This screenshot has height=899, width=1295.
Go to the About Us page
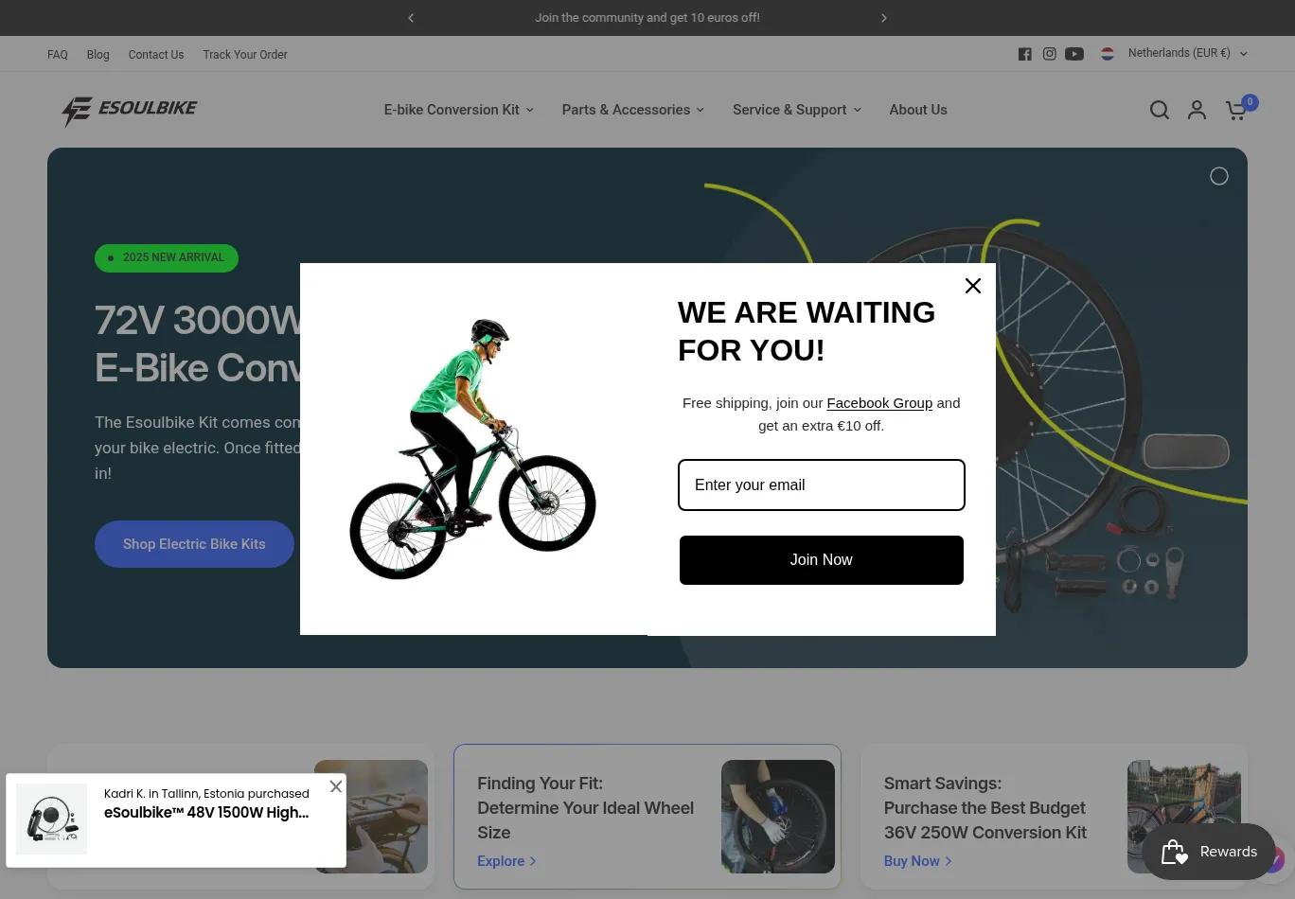918,110
